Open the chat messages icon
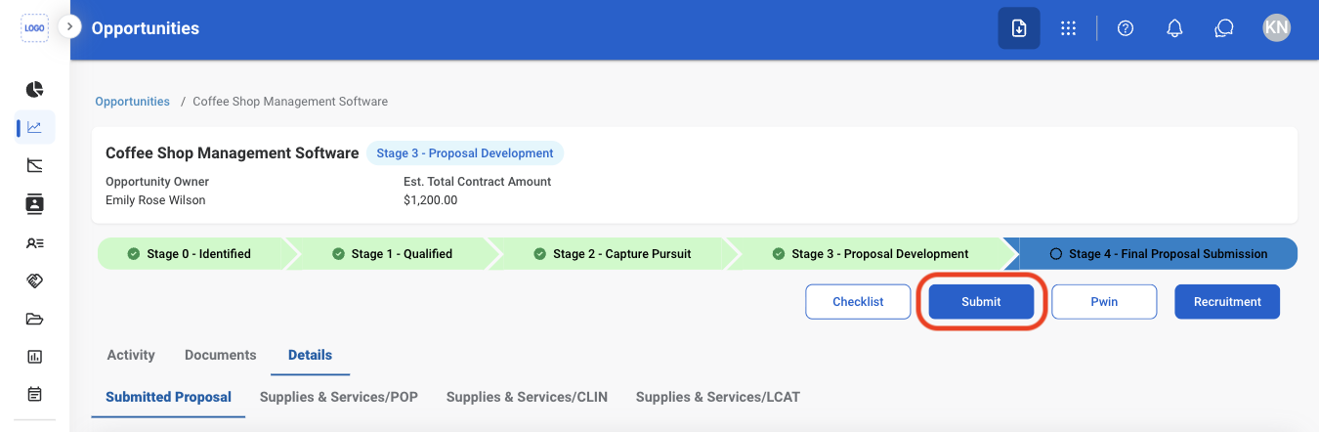The width and height of the screenshot is (1319, 432). pos(1224,28)
